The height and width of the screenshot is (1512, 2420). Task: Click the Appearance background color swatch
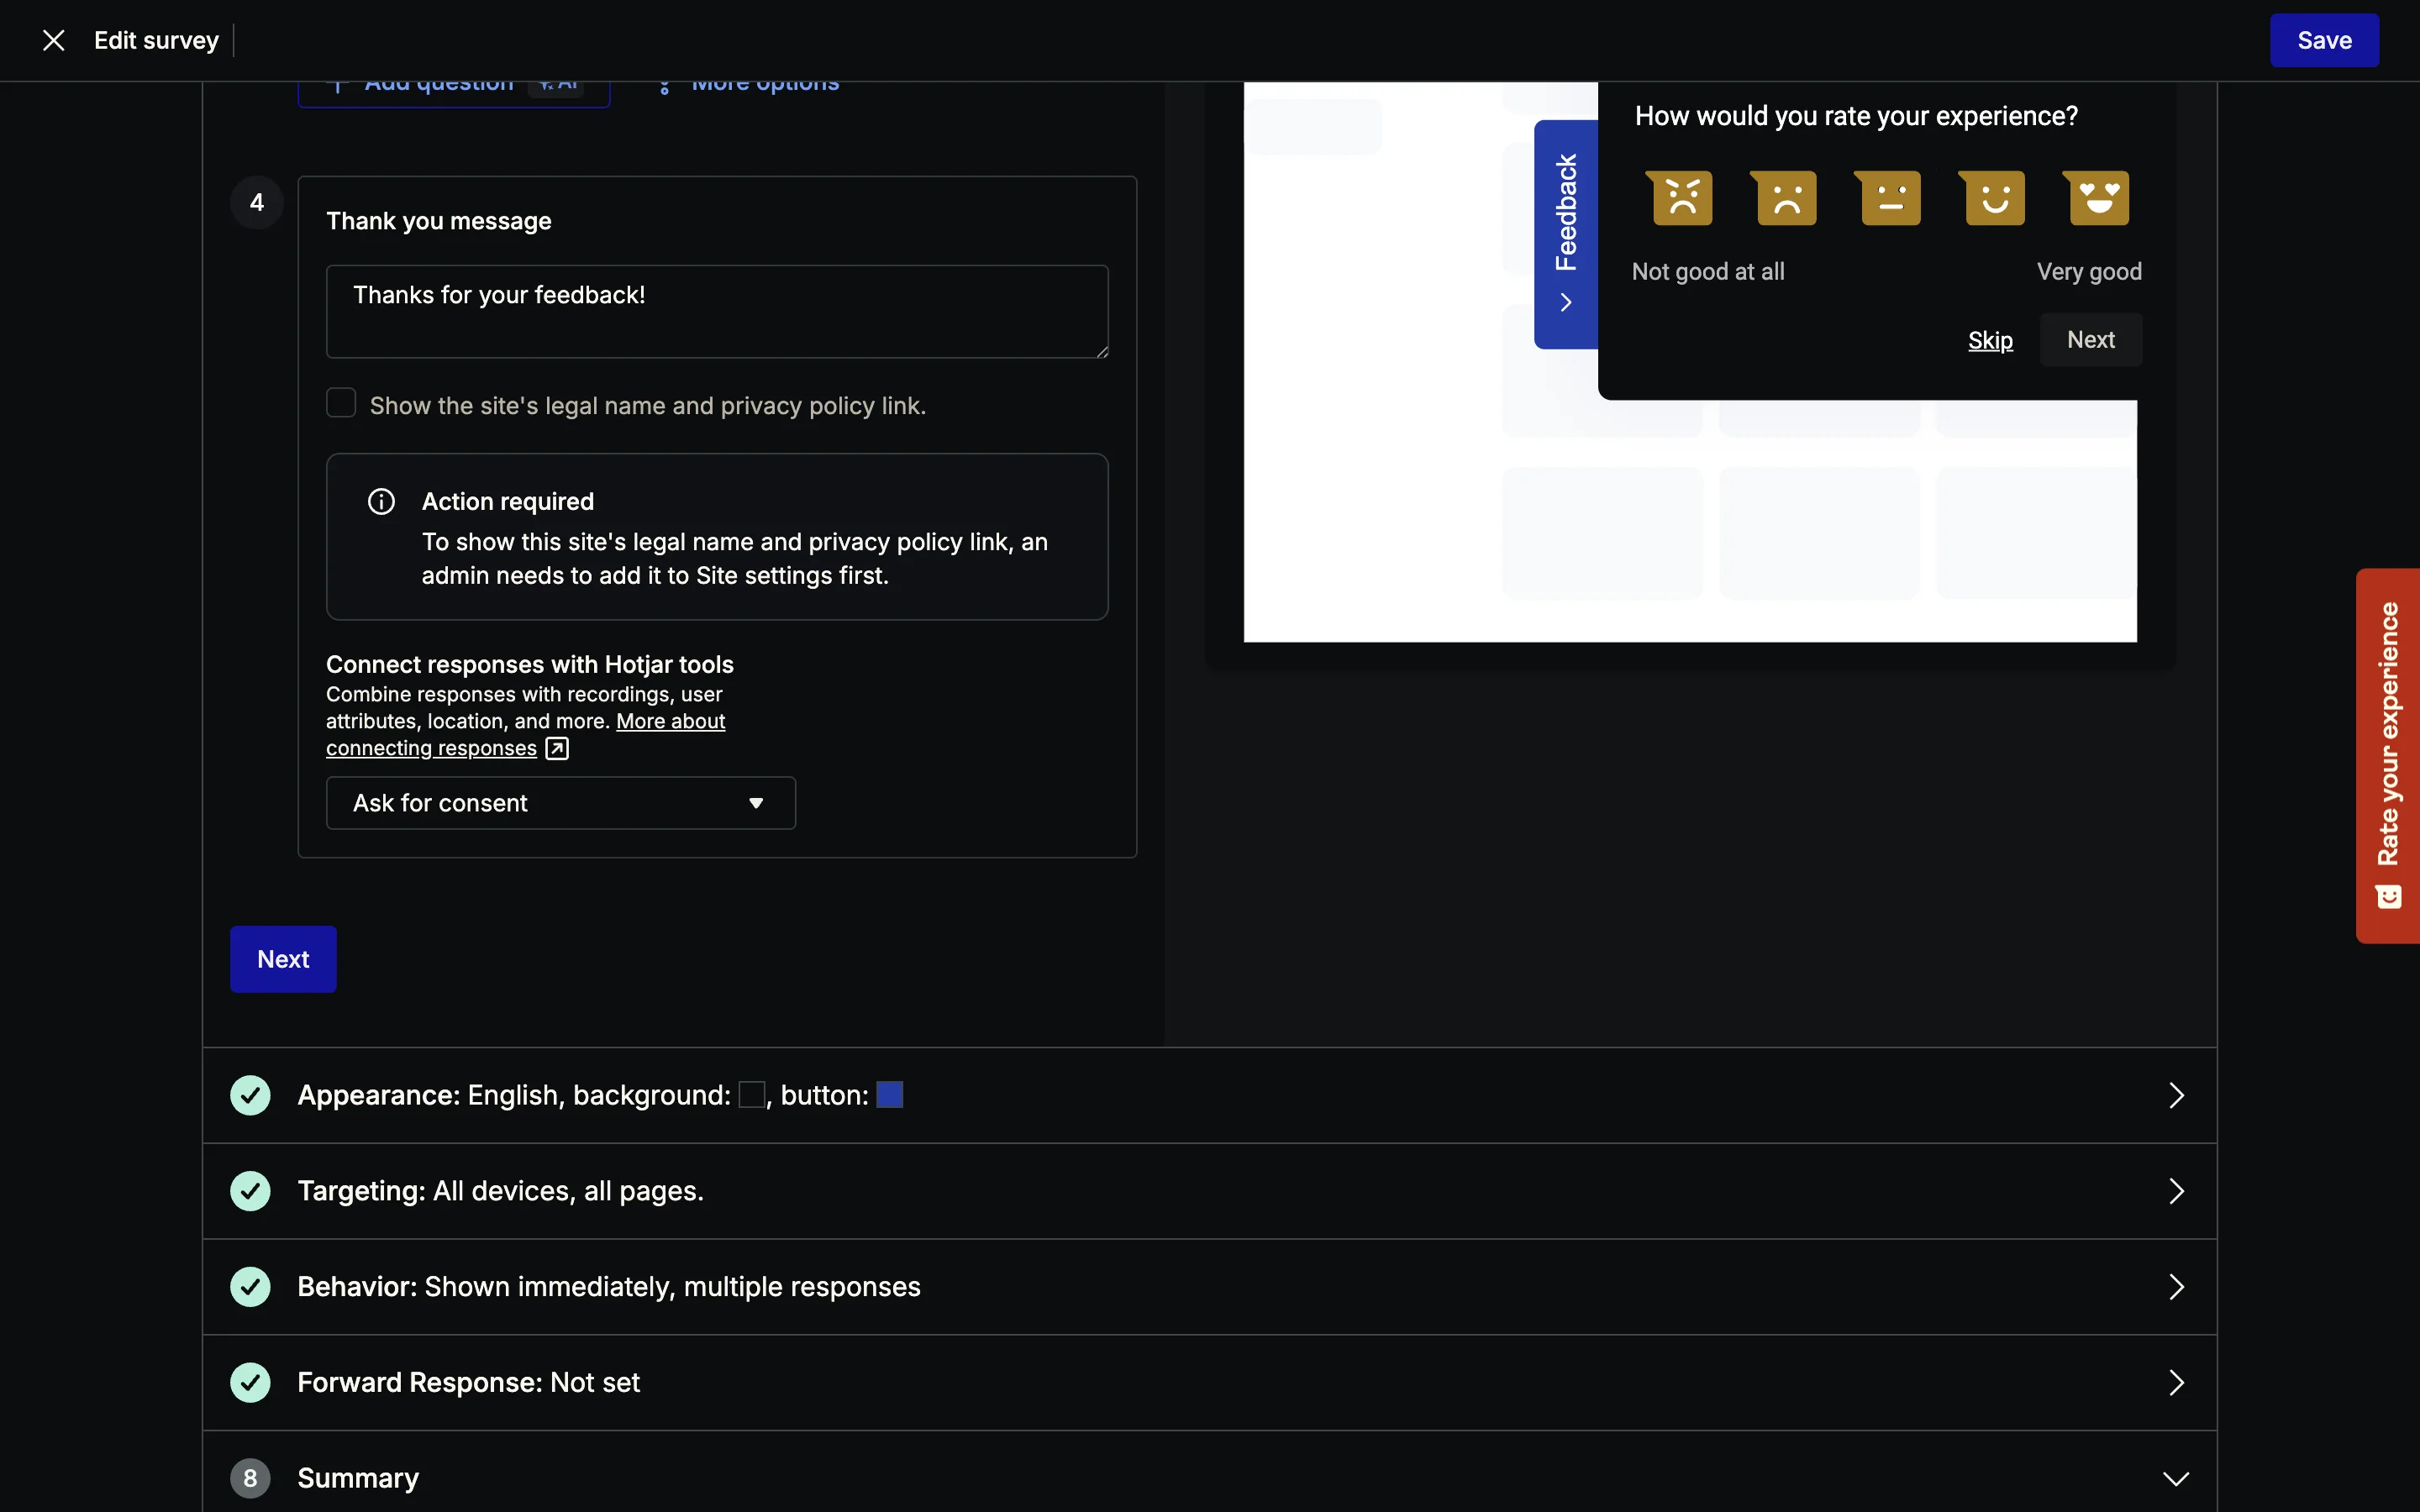click(751, 1095)
